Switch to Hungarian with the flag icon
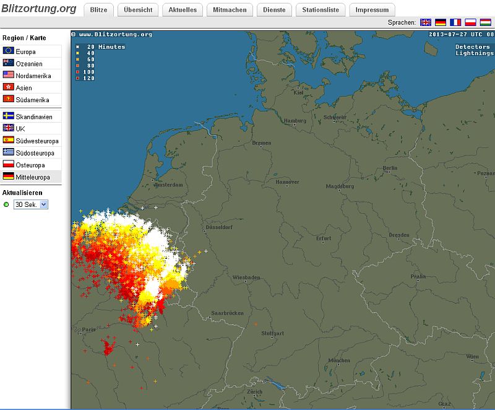Image resolution: width=495 pixels, height=410 pixels. [x=486, y=22]
